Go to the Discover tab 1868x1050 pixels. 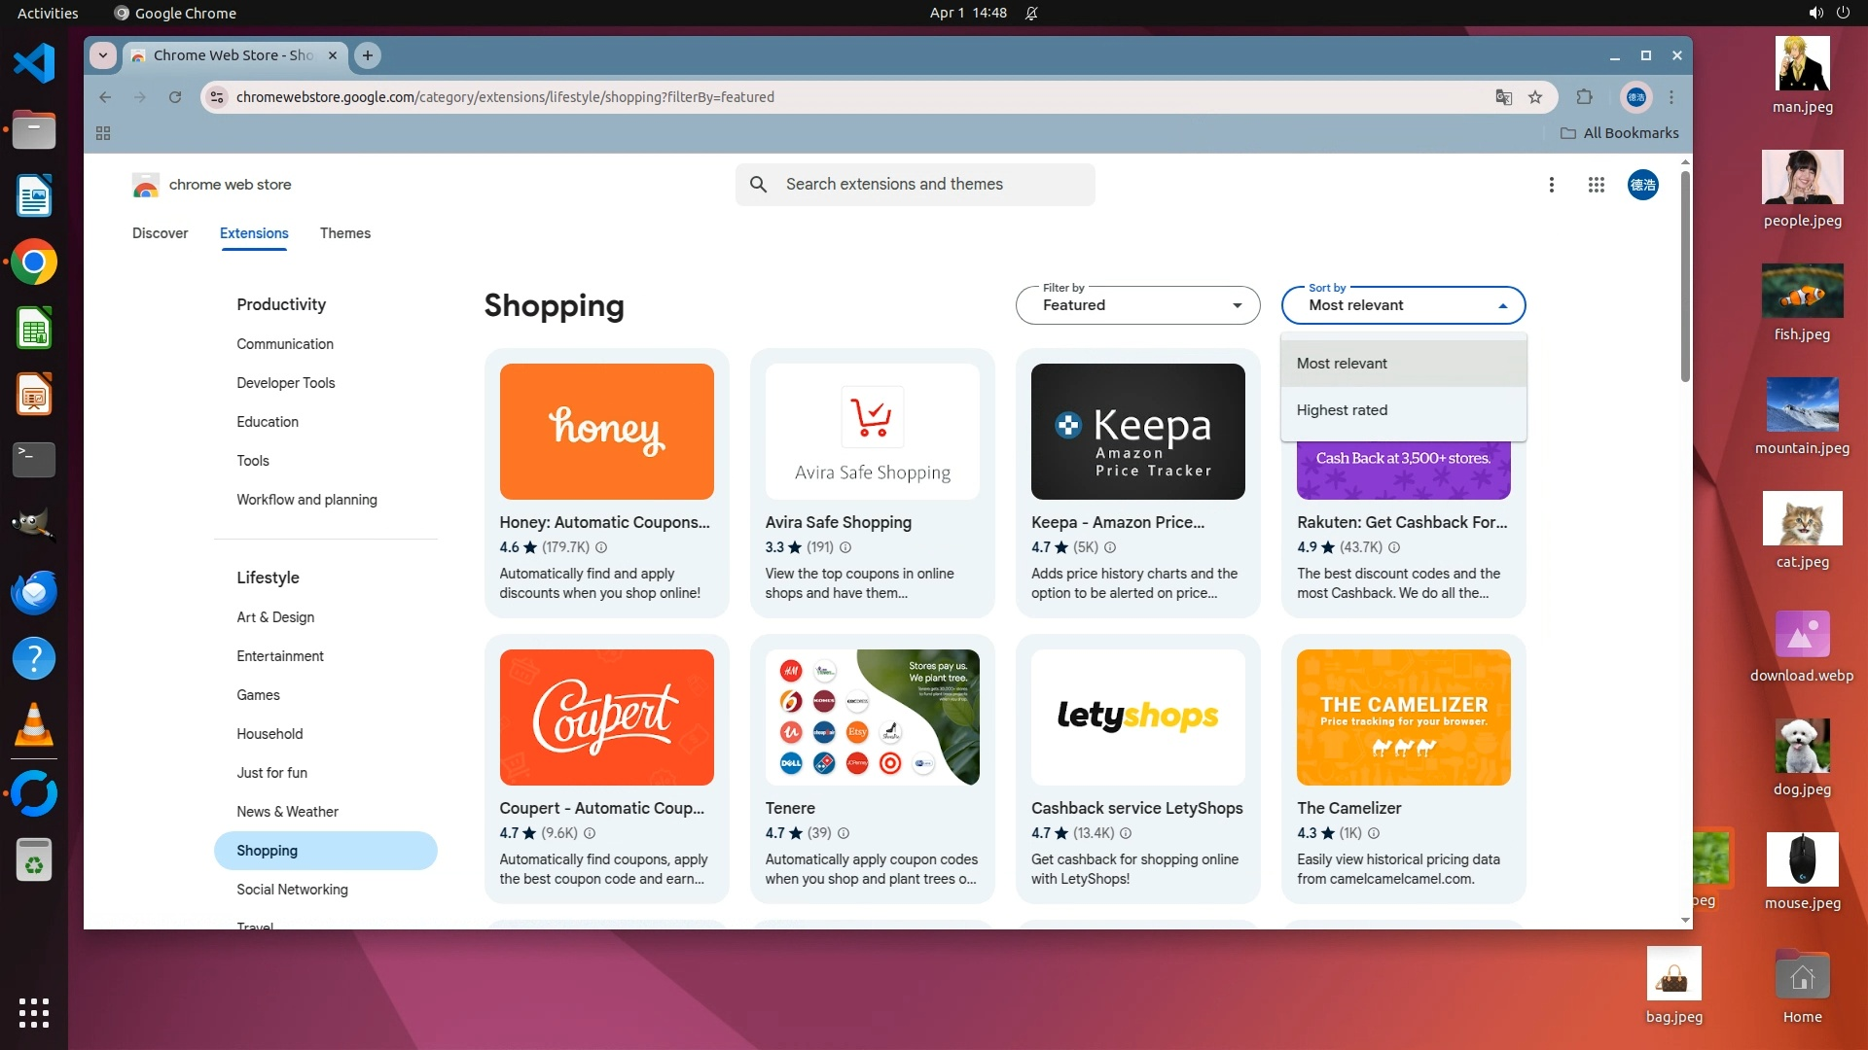click(160, 233)
